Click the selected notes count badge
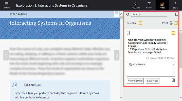This screenshot has width=182, height=101. pyautogui.click(x=176, y=23)
